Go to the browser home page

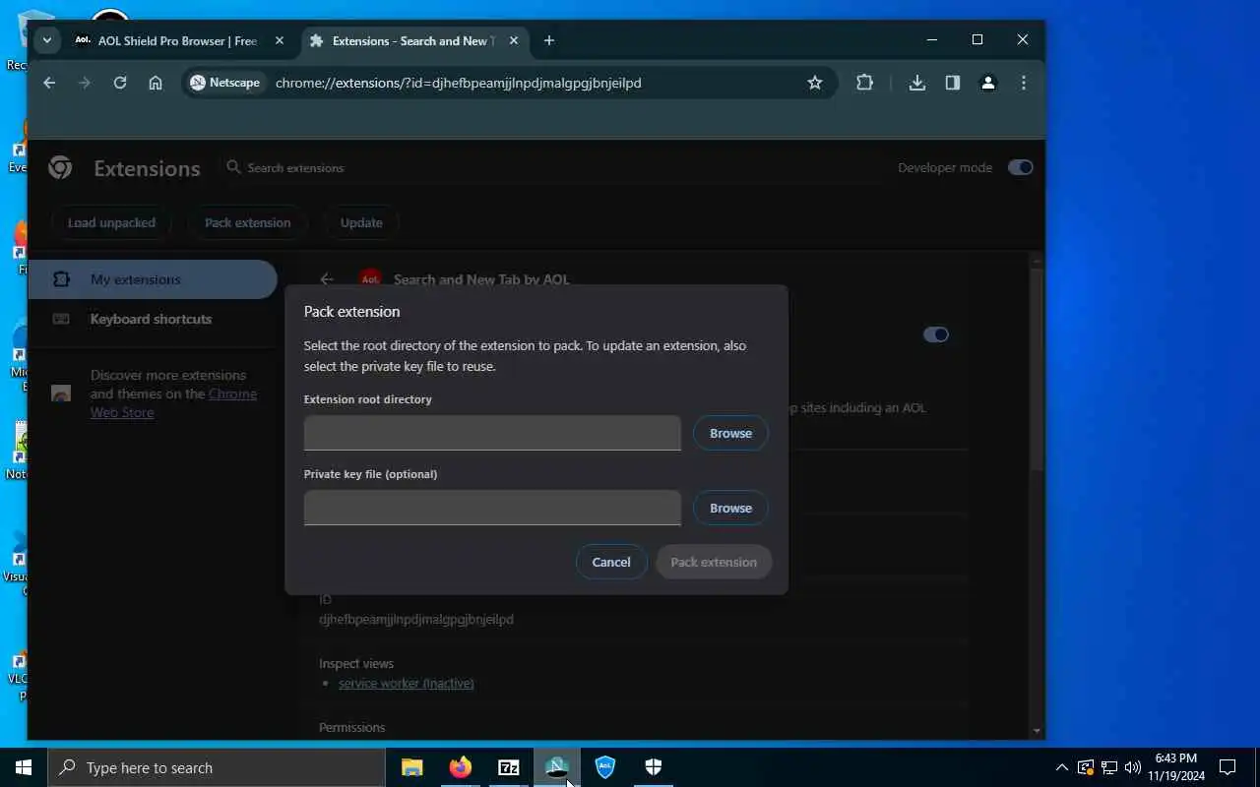(x=156, y=83)
